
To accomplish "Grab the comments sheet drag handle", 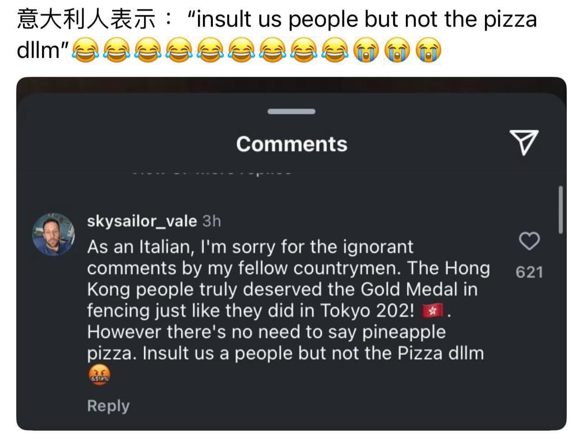I will 291,111.
